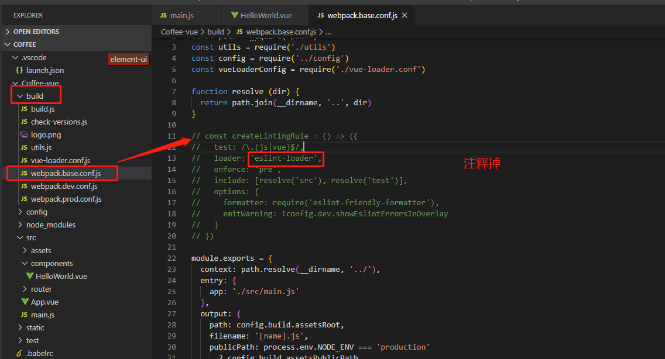
Task: Click Coffee-vue in the breadcrumb
Action: click(x=179, y=32)
